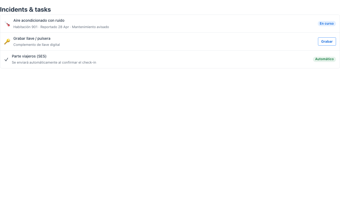The height and width of the screenshot is (212, 340).
Task: Select the Grabar llave / pulsera title
Action: tap(32, 38)
